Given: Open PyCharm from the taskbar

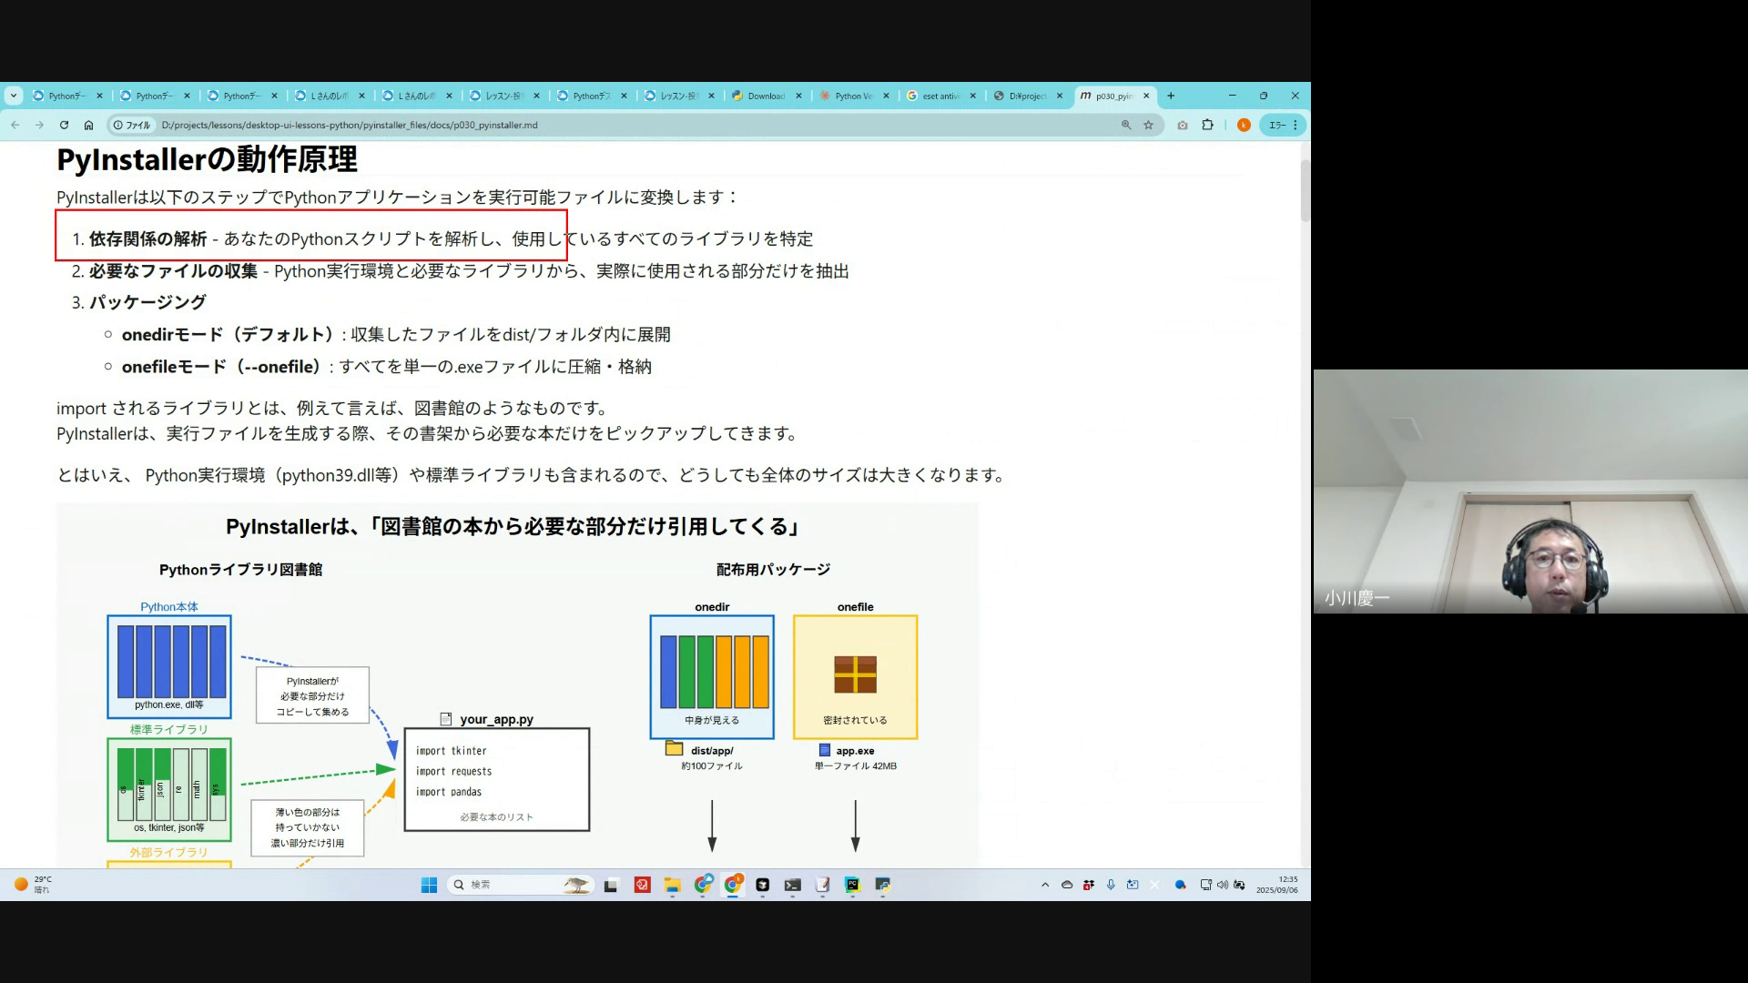Looking at the screenshot, I should coord(852,885).
